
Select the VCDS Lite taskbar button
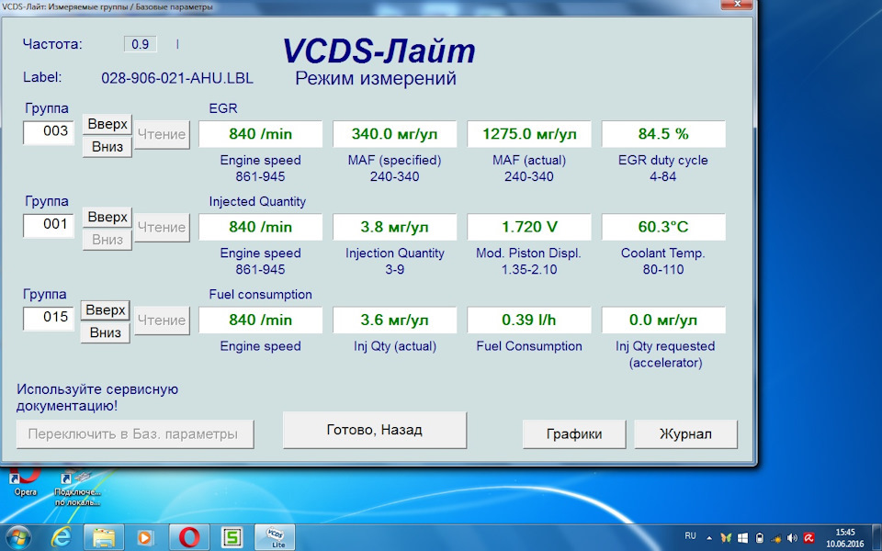(275, 537)
